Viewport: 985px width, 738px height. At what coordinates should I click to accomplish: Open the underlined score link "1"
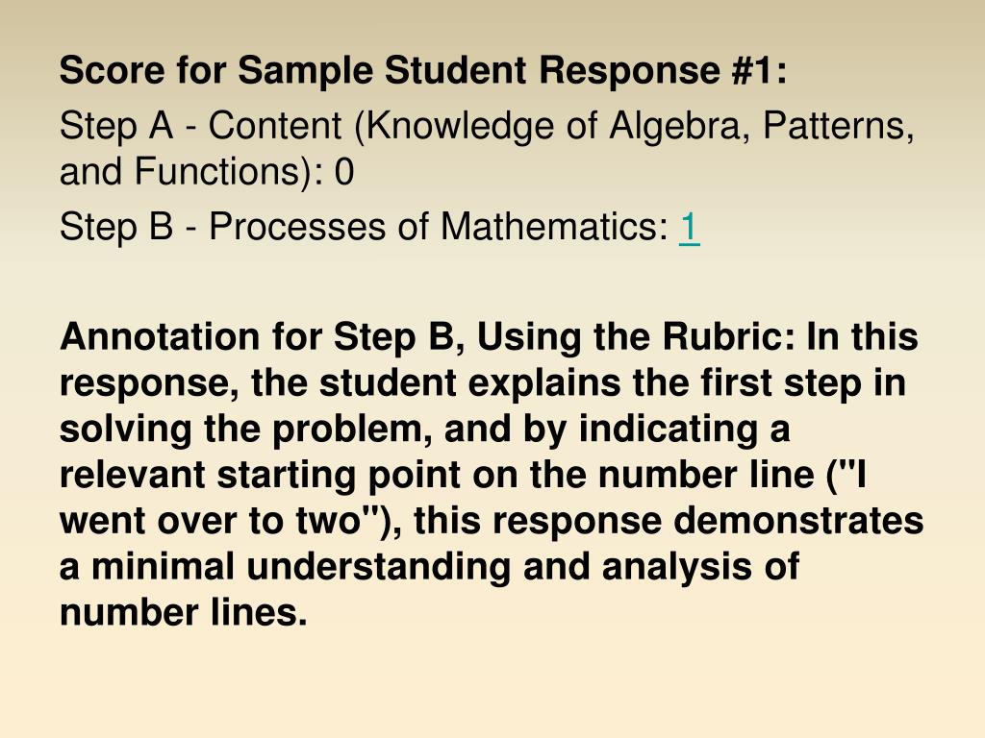(689, 227)
